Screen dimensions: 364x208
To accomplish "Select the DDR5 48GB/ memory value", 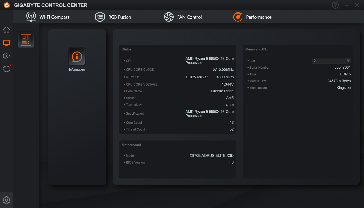I will pos(197,77).
